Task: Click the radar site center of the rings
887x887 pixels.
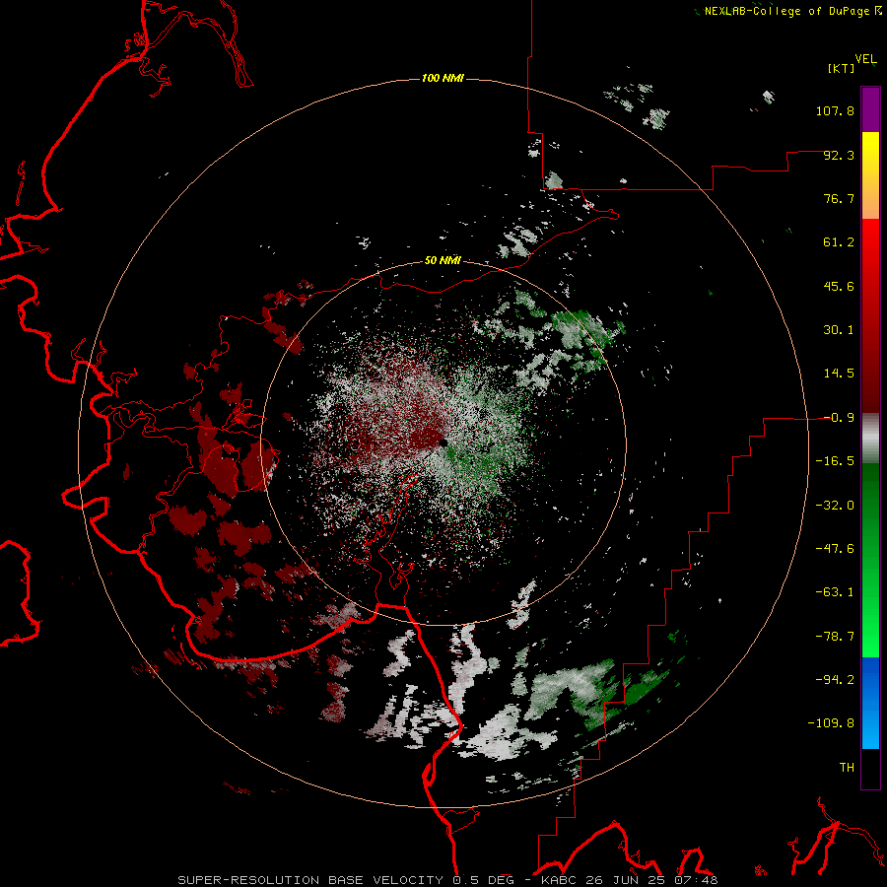Action: coord(443,443)
